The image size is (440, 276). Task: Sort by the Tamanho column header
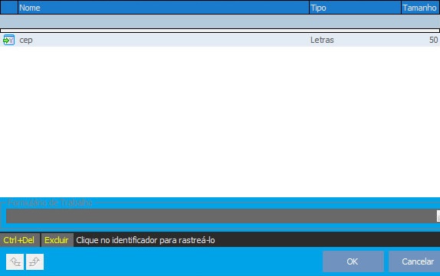tap(420, 8)
